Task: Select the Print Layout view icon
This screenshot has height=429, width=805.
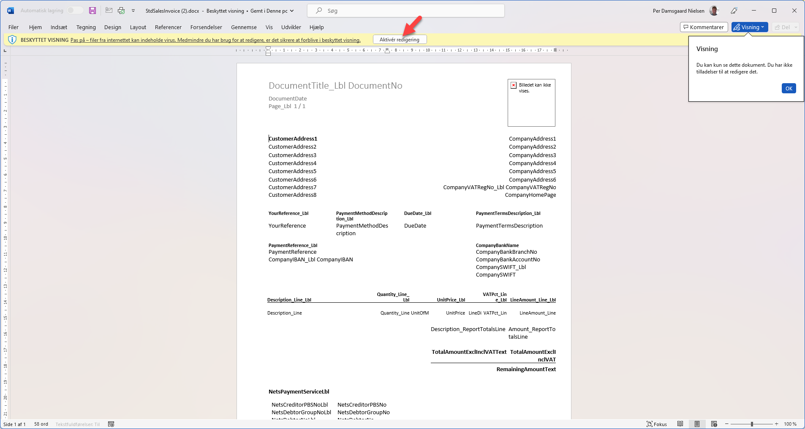Action: tap(697, 424)
